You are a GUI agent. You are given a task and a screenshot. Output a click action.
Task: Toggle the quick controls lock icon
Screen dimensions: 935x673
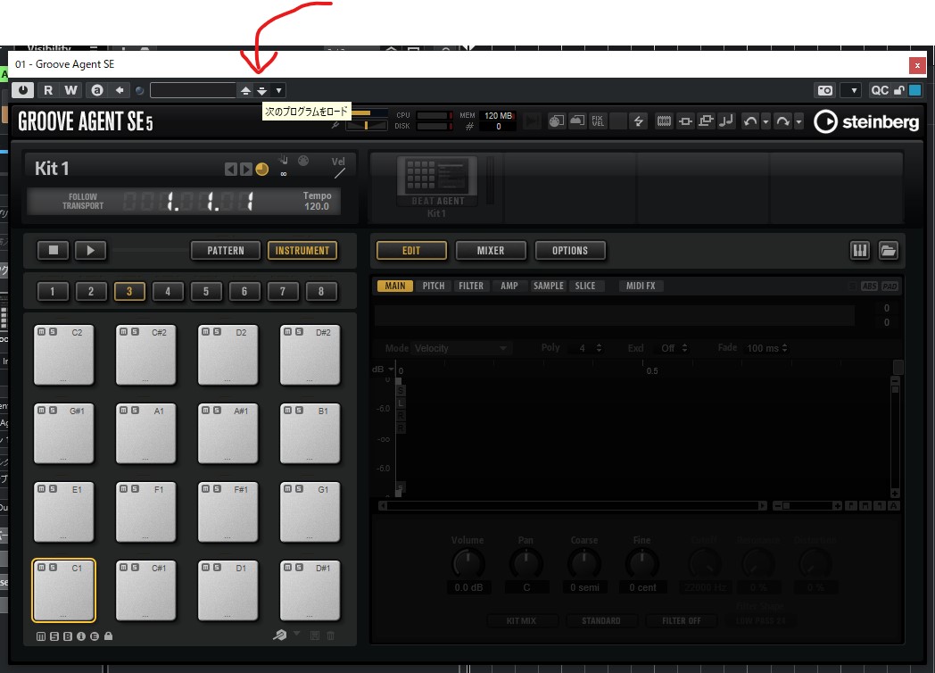[899, 90]
